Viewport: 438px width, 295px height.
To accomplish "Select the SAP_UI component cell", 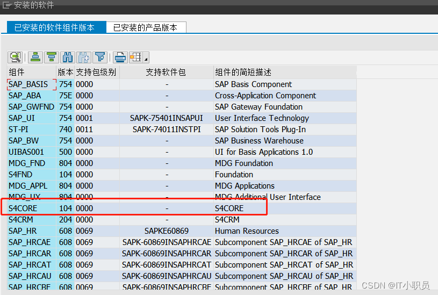I will 32,118.
